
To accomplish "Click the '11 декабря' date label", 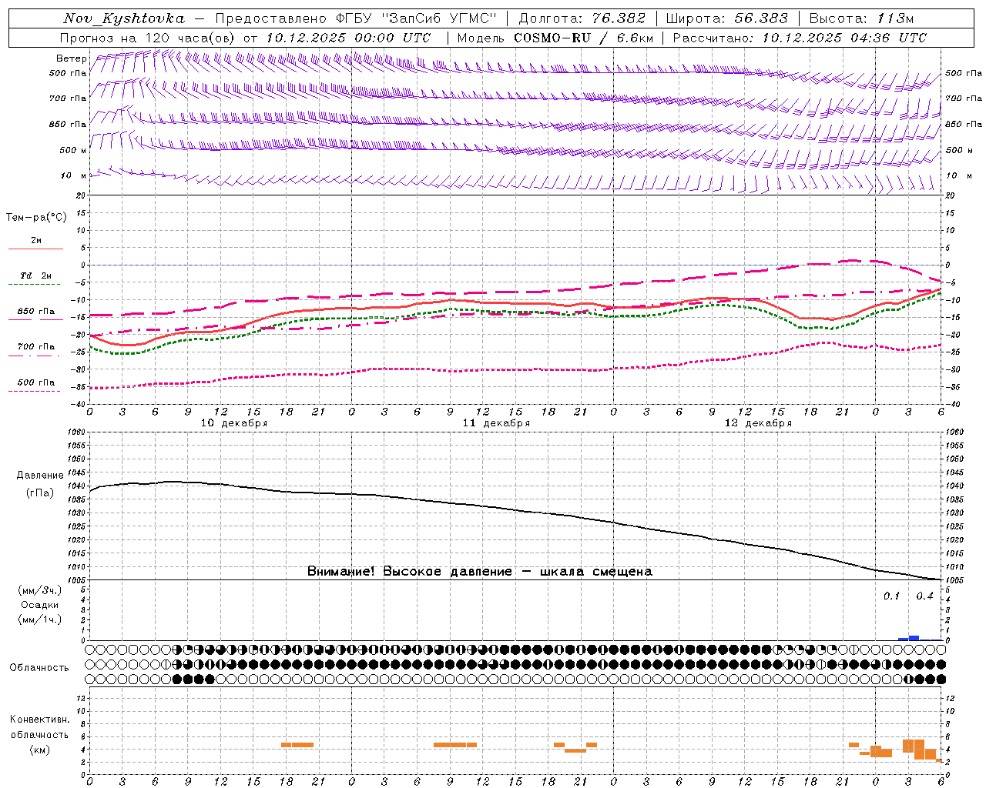I will point(496,423).
